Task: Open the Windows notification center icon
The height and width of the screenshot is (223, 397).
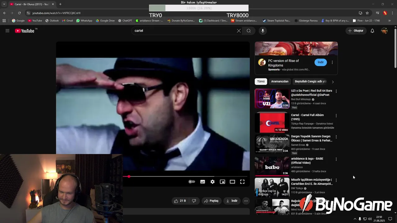Action: point(390,219)
